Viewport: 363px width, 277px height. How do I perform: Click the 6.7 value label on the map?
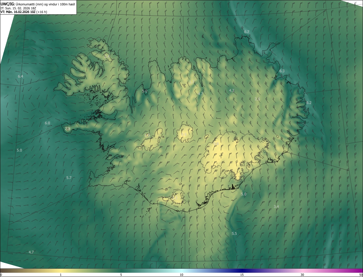tap(247, 32)
